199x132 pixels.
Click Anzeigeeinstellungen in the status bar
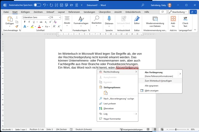[132, 130]
